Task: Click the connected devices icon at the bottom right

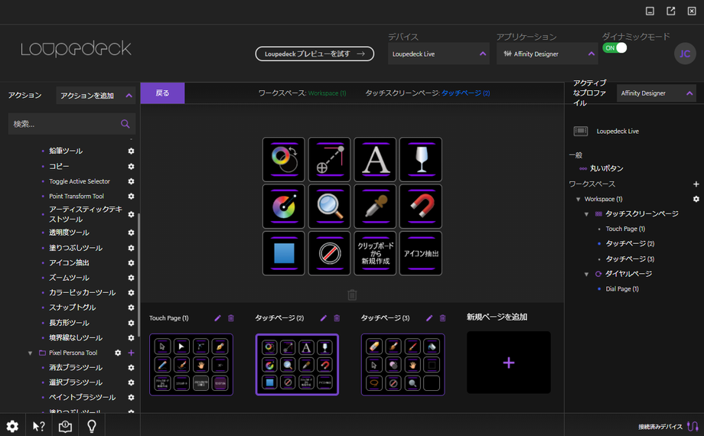Action: pyautogui.click(x=693, y=426)
